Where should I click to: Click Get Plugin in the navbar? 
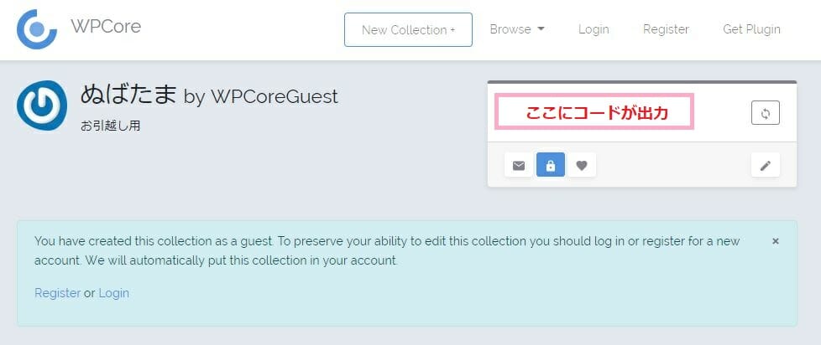[751, 30]
